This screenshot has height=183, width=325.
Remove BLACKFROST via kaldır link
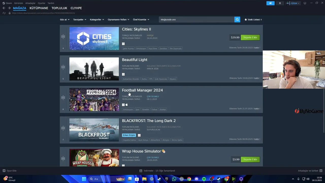tap(257, 139)
